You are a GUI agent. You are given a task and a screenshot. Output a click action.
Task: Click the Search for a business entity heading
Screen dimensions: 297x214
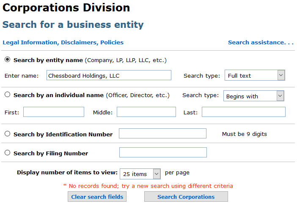(73, 24)
